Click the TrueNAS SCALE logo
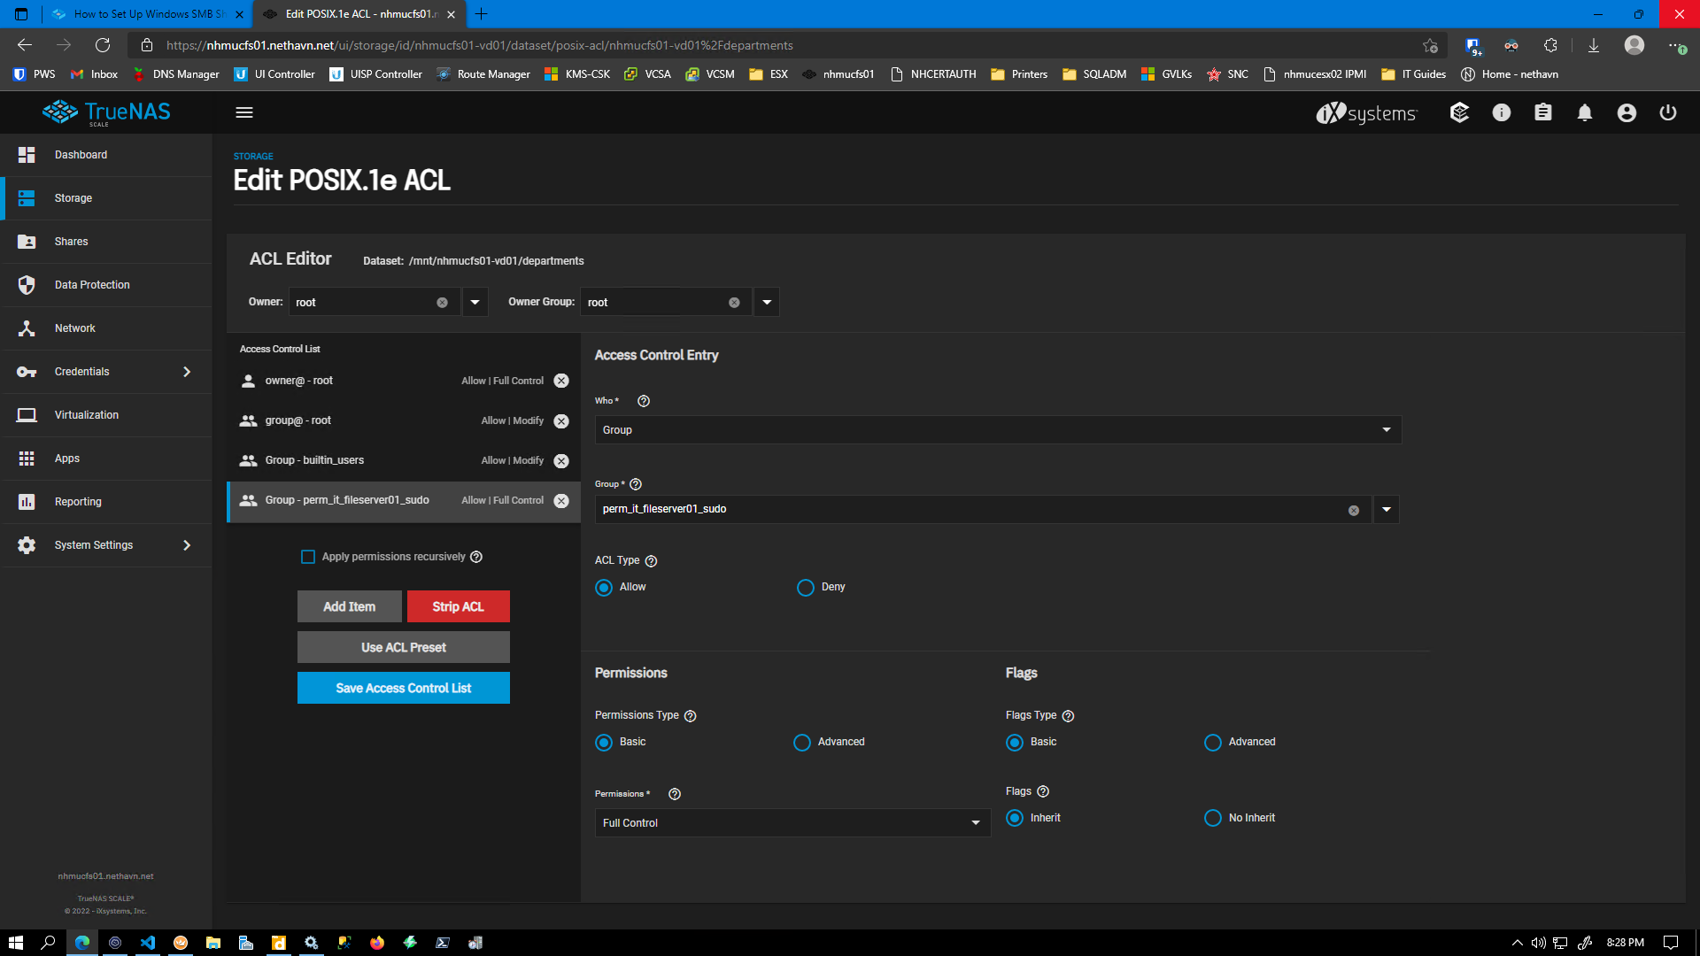This screenshot has height=956, width=1700. click(x=106, y=112)
